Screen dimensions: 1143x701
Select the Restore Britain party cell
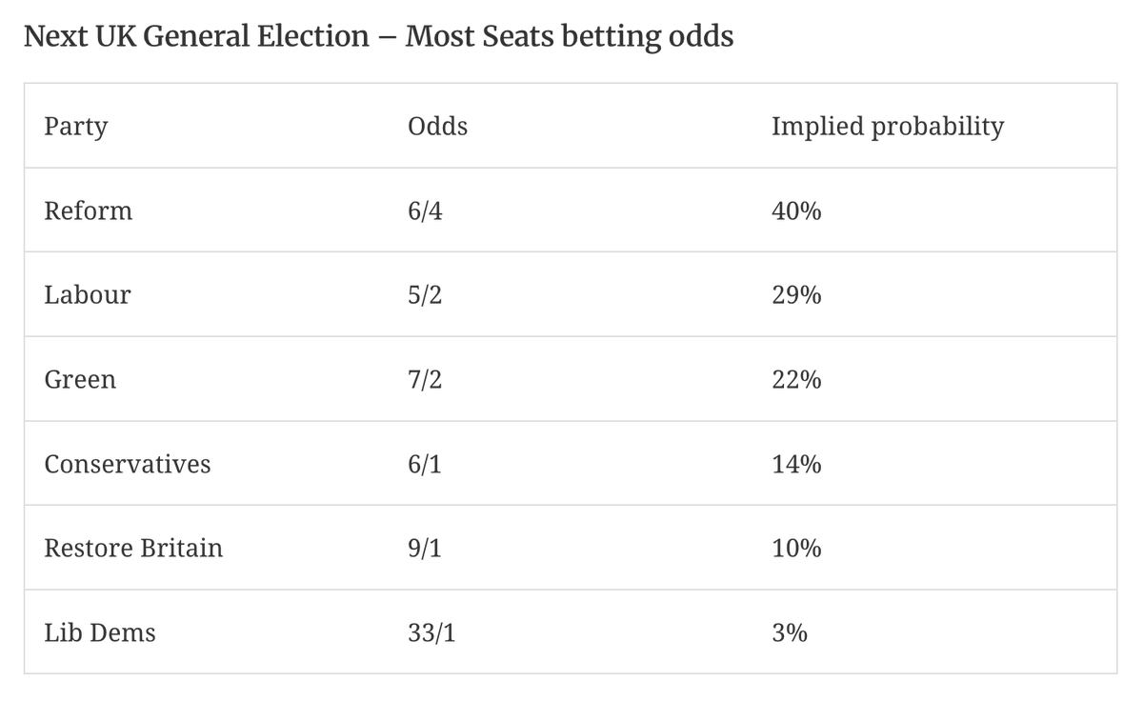(x=133, y=548)
